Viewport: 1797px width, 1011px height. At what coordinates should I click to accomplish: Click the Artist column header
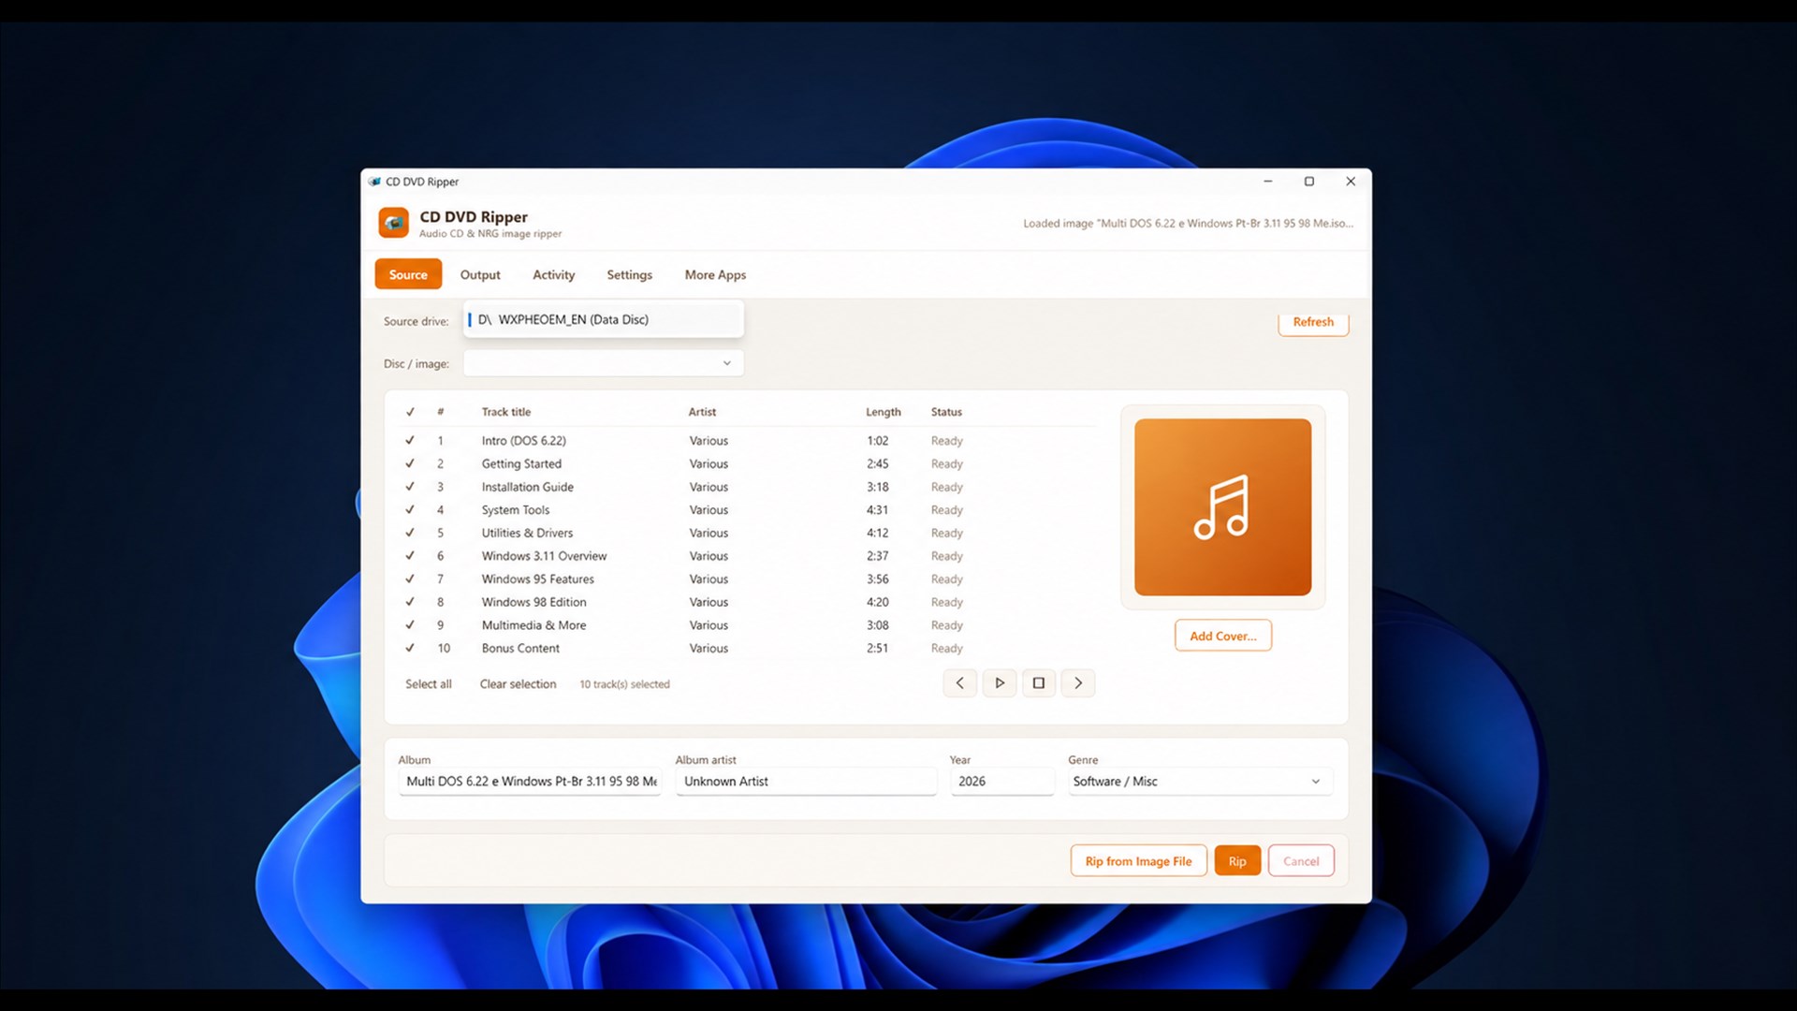tap(702, 412)
